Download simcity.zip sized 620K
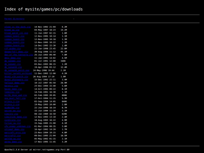The height and width of the screenshot is (153, 204). pyautogui.click(x=11, y=114)
